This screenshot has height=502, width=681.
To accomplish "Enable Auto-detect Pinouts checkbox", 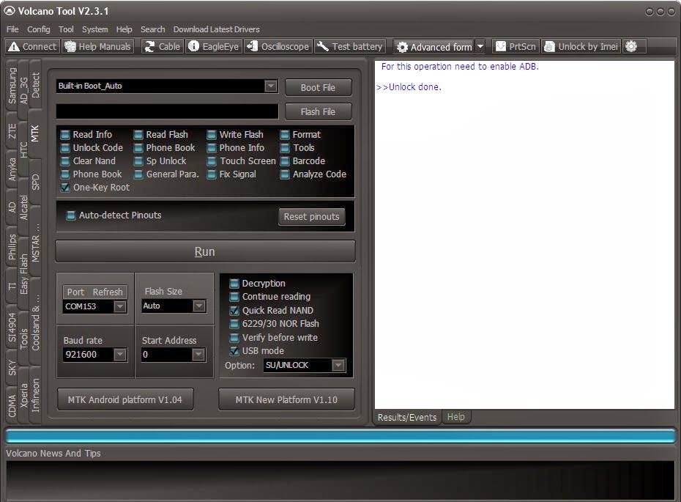I will 71,215.
